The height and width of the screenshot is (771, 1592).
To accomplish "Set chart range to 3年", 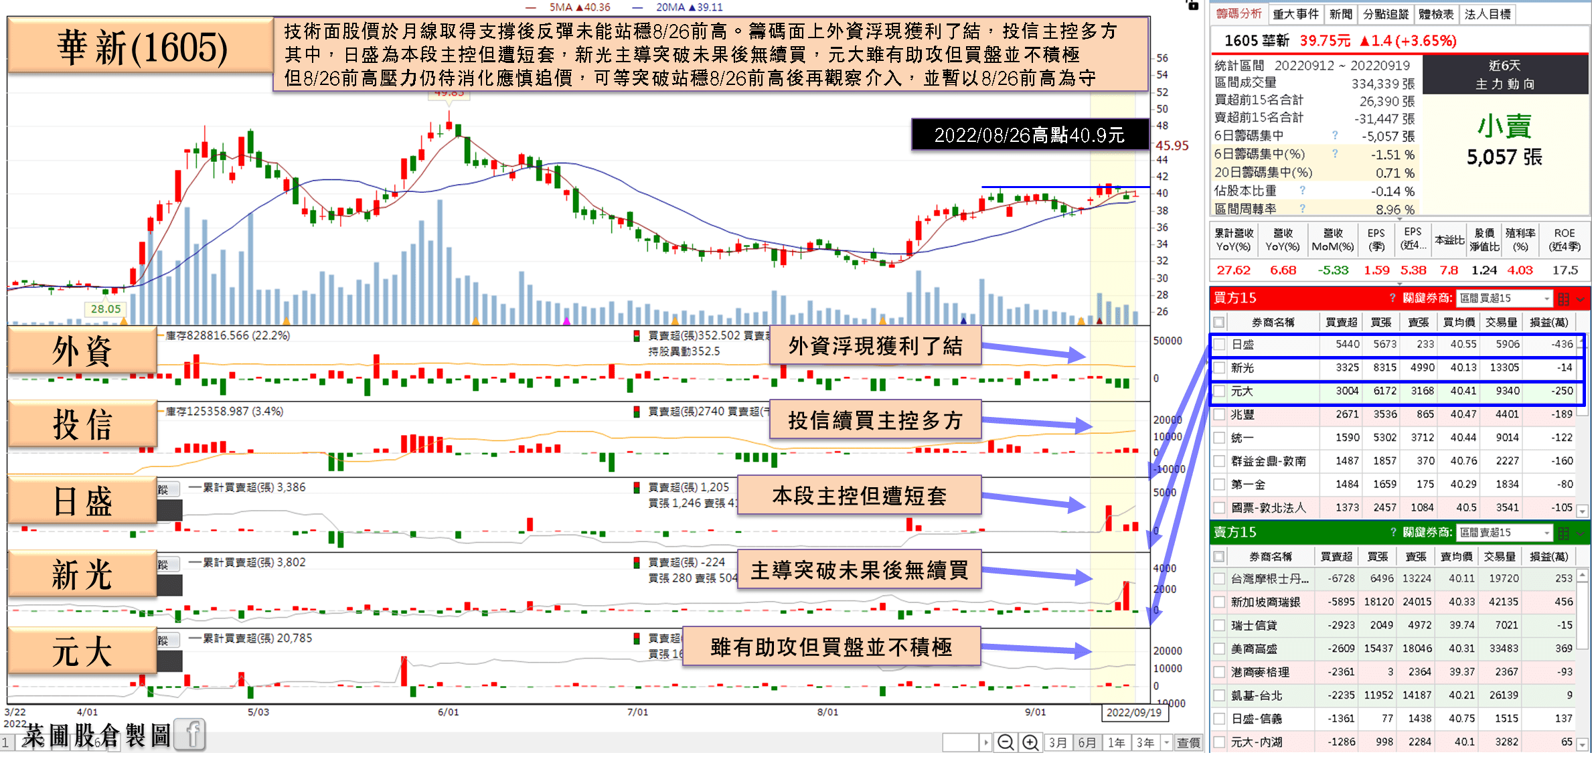I will coord(1145,742).
